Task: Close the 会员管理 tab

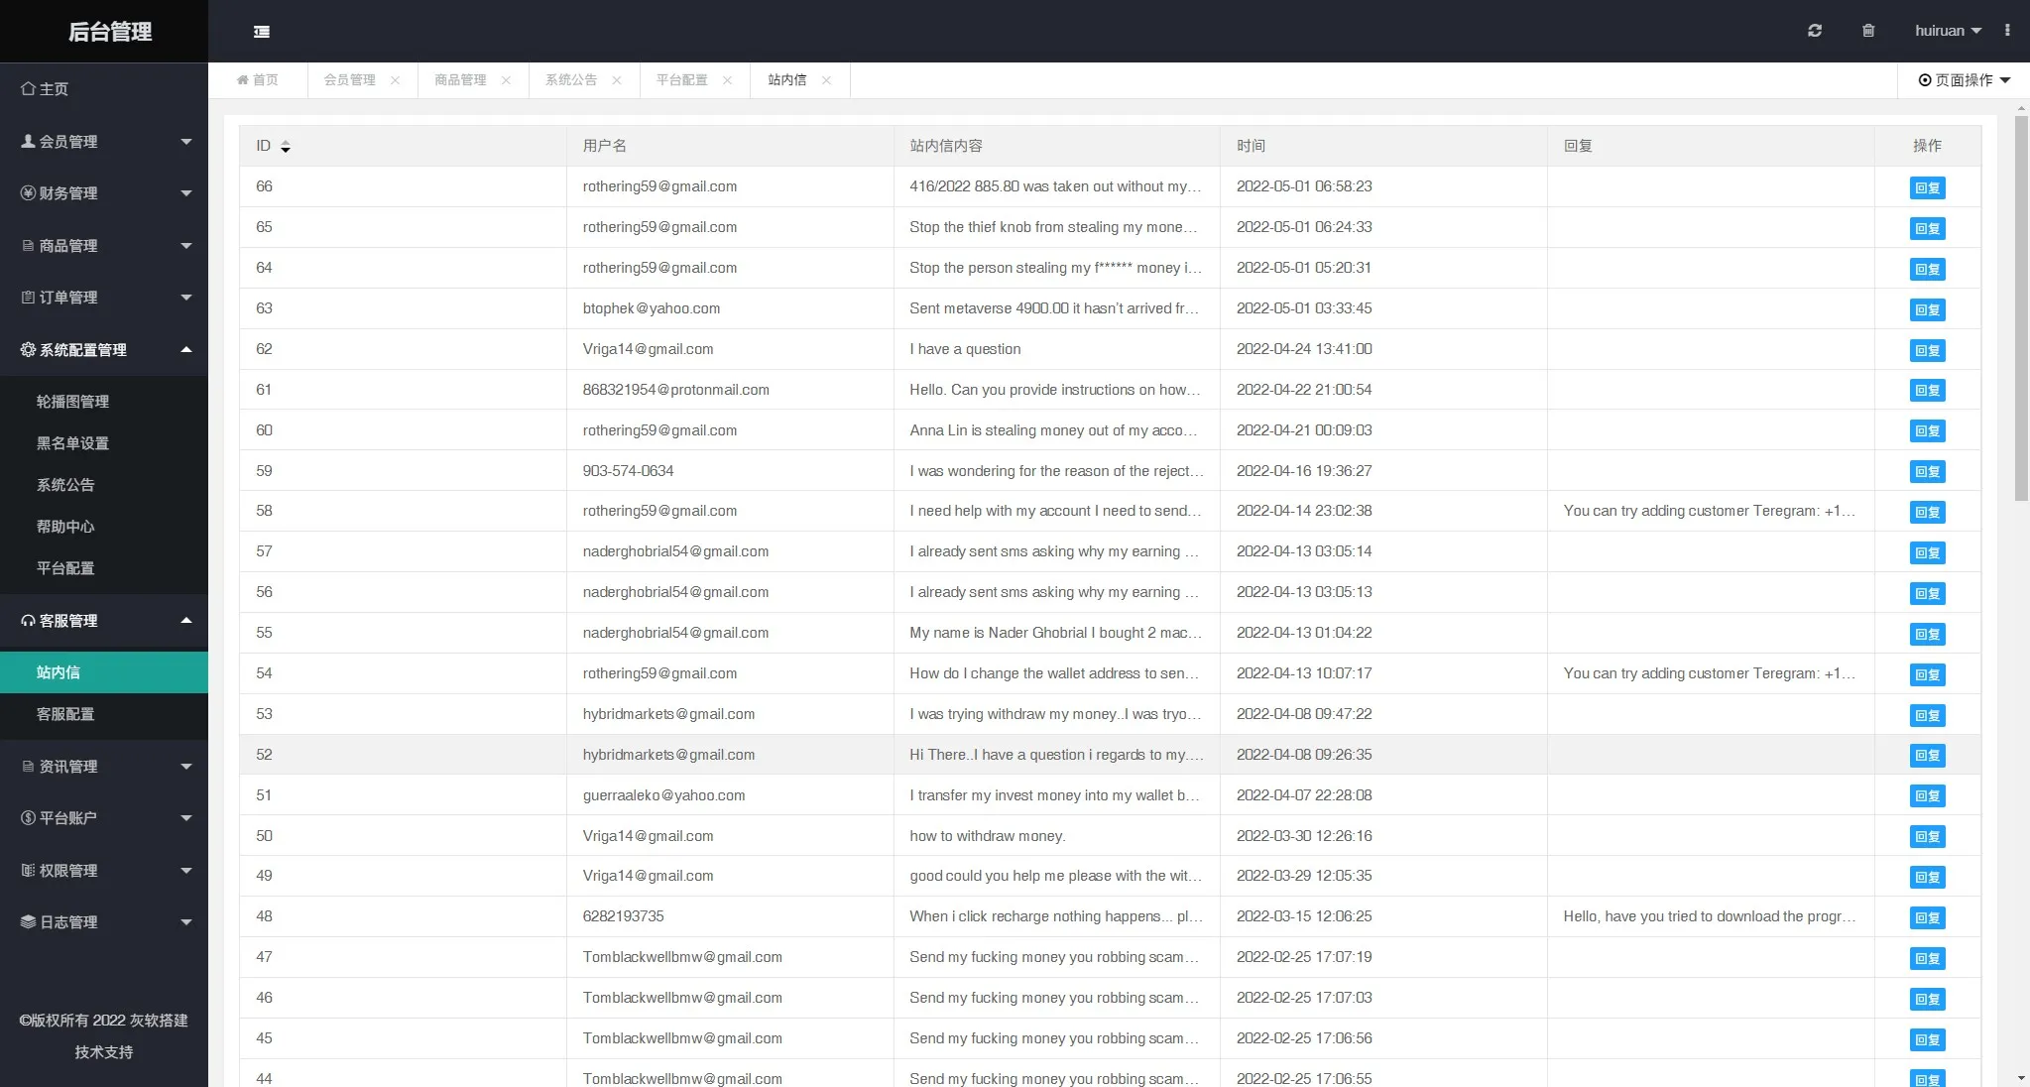Action: click(395, 80)
